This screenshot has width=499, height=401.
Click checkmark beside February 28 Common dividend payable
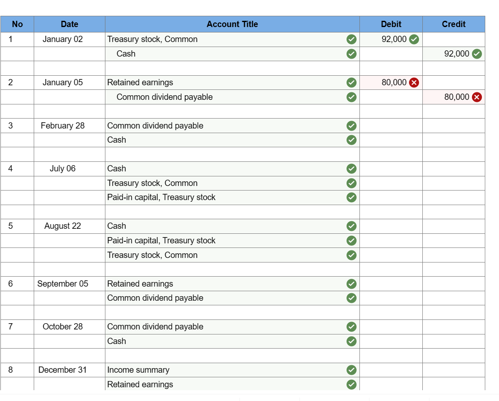tap(351, 126)
